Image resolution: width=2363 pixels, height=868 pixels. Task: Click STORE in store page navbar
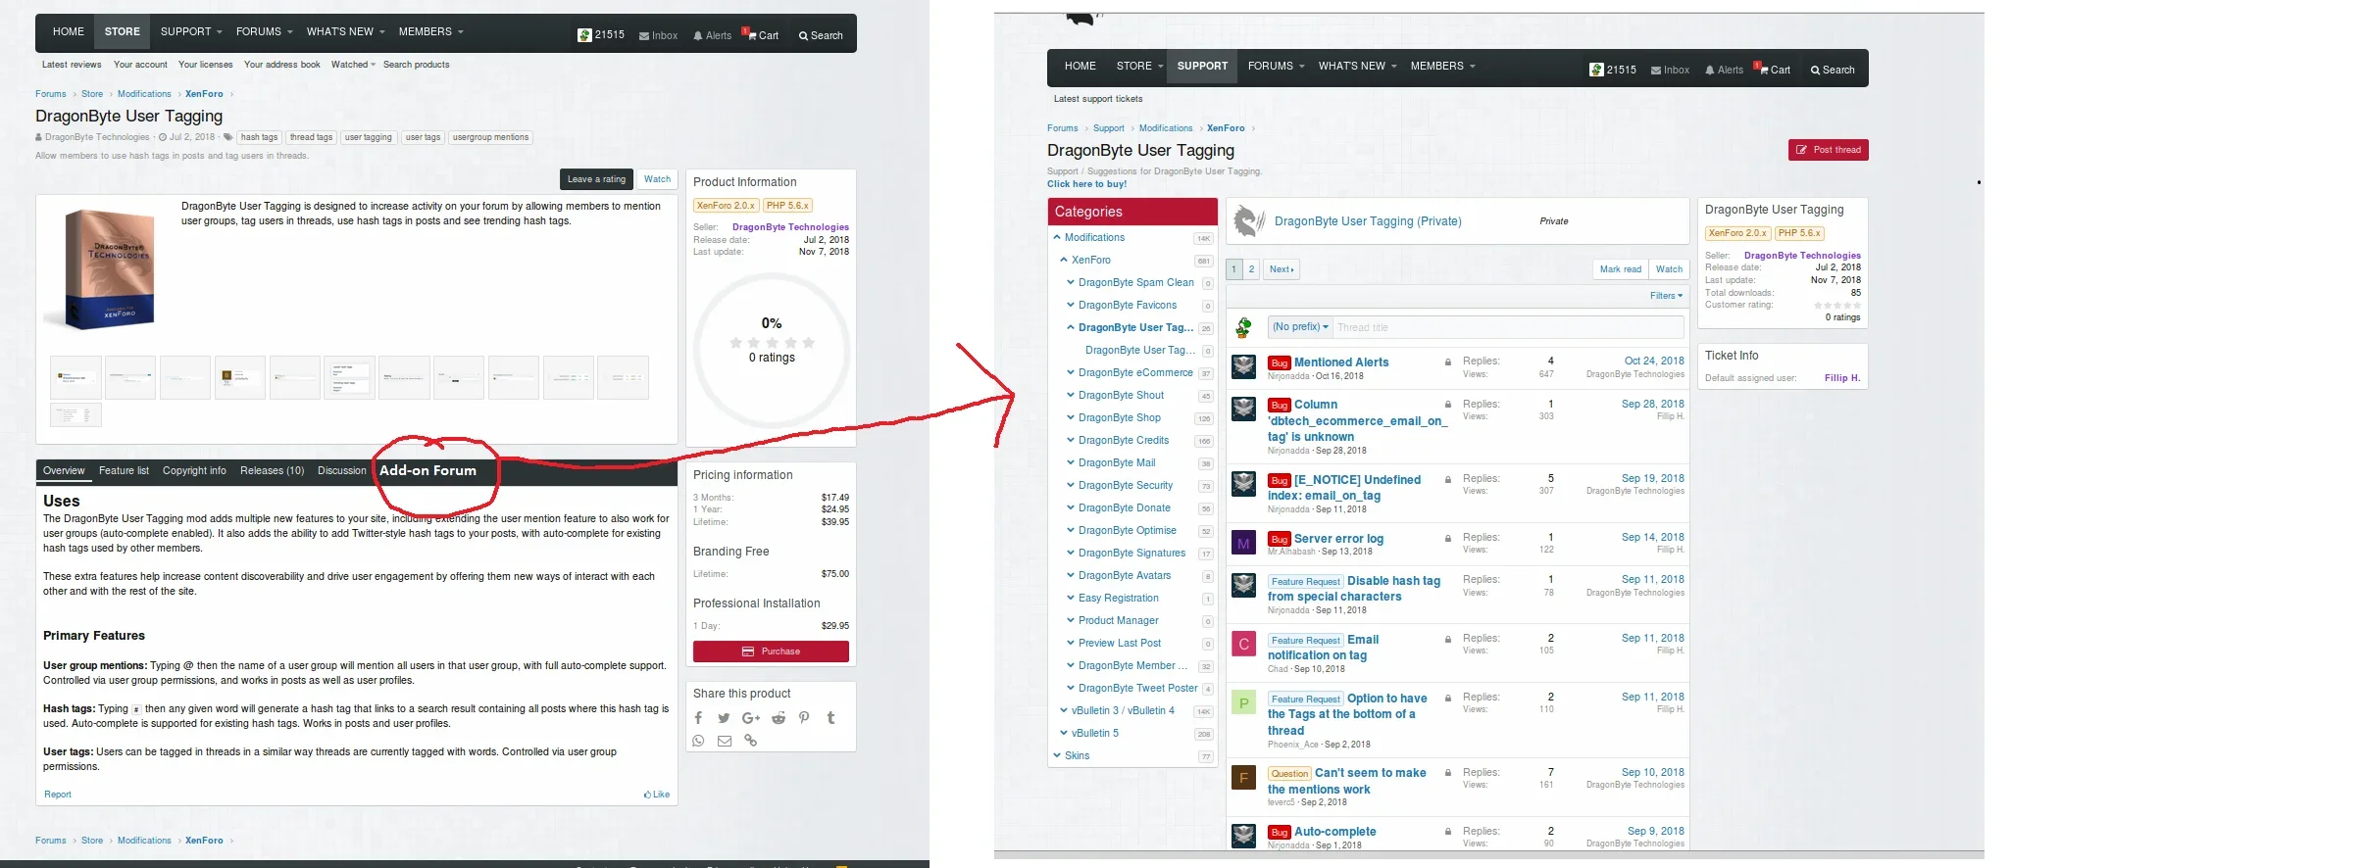[123, 31]
